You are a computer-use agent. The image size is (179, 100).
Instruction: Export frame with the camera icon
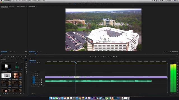point(116,56)
